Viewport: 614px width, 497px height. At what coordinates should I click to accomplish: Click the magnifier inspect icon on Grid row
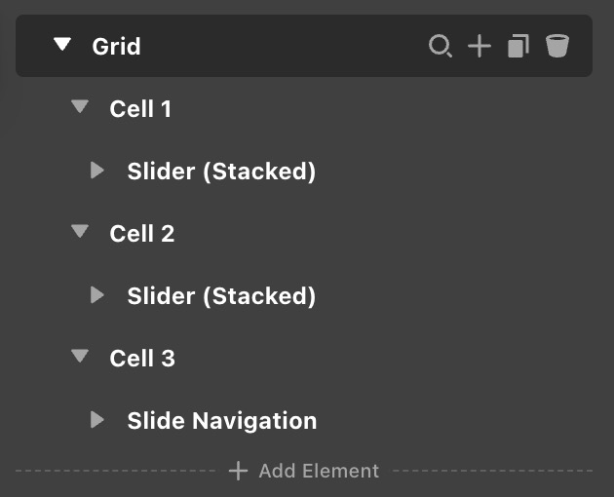pyautogui.click(x=441, y=46)
